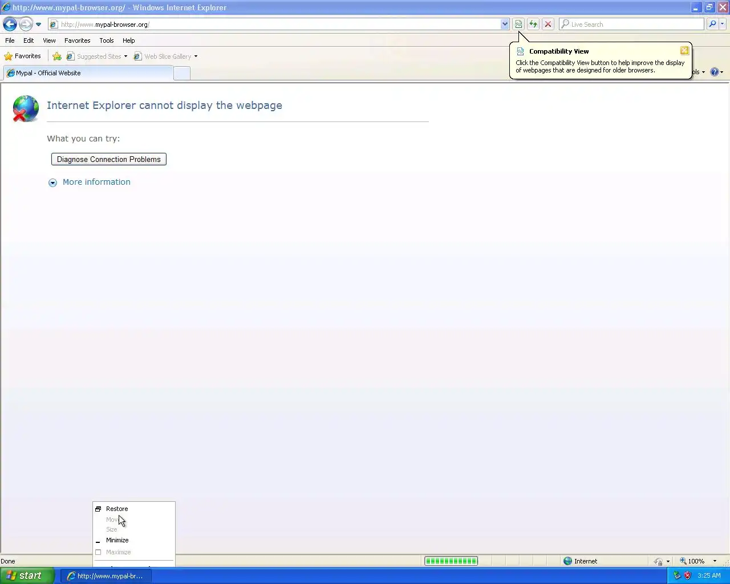Click the IE logo in title bar
Screen dimensions: 730x584
pyautogui.click(x=6, y=7)
